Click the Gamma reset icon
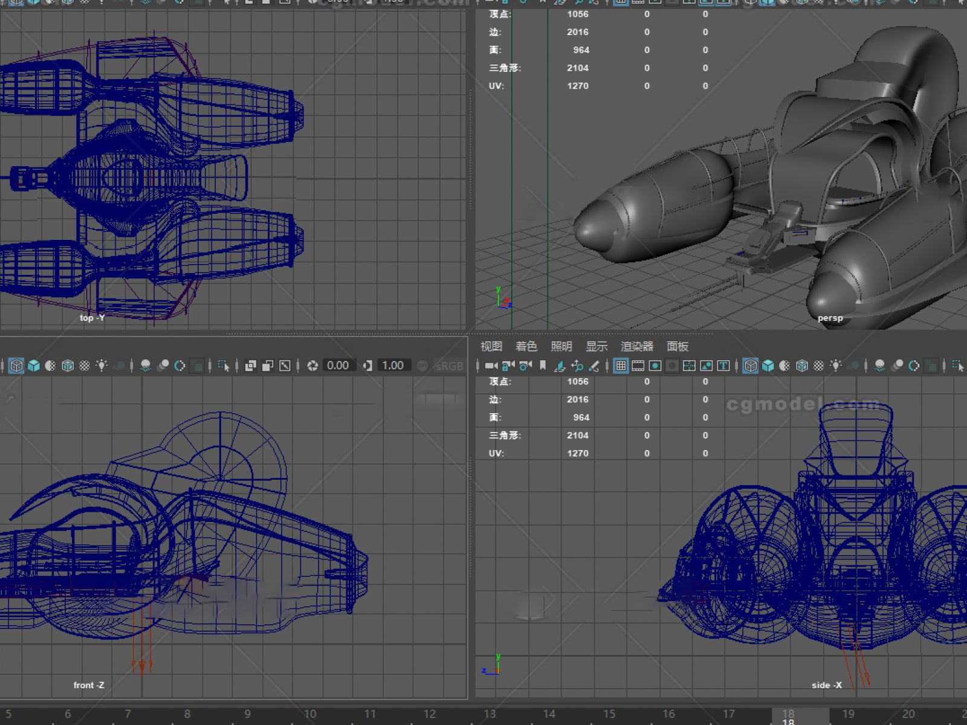The height and width of the screenshot is (725, 967). [367, 366]
